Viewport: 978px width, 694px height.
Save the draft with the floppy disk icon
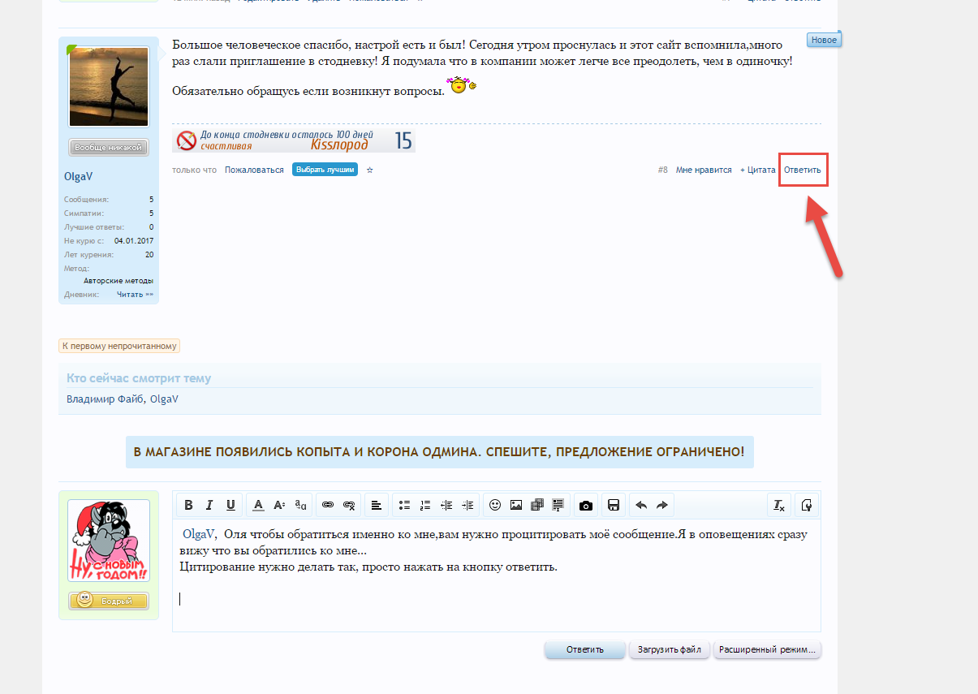point(614,505)
